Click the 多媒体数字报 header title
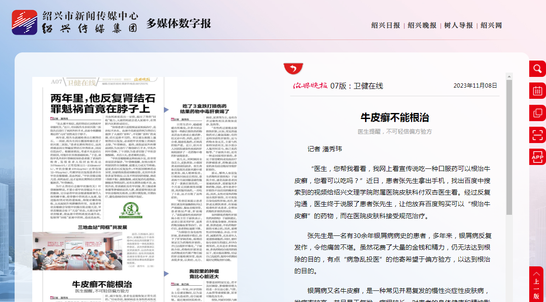 pyautogui.click(x=178, y=23)
